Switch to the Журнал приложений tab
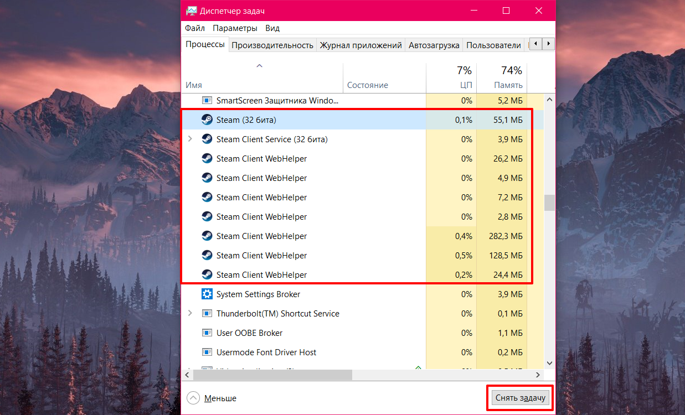Image resolution: width=685 pixels, height=415 pixels. 360,45
